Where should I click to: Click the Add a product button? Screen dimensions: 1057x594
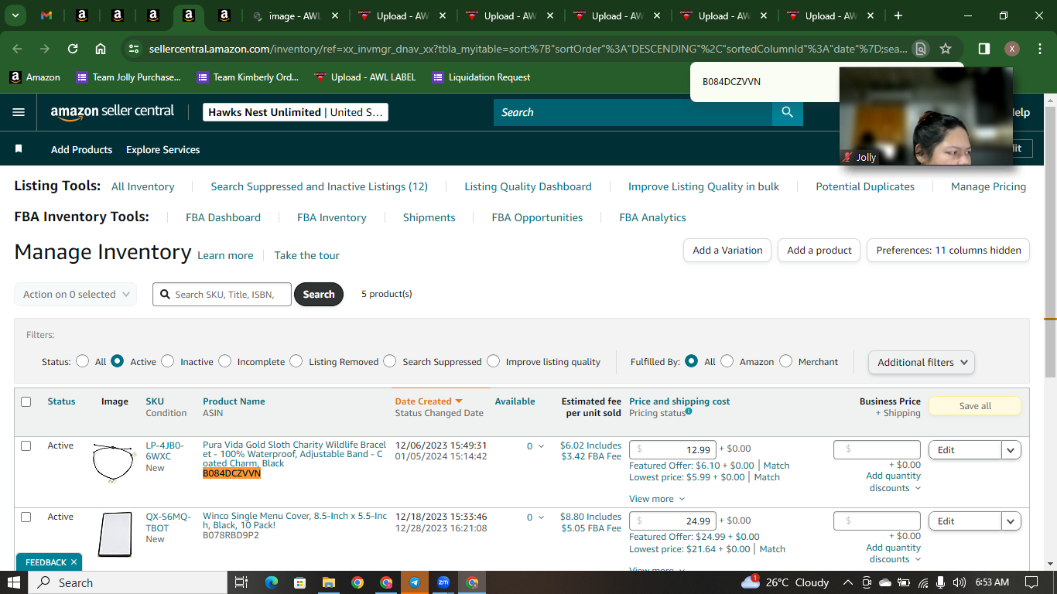819,250
